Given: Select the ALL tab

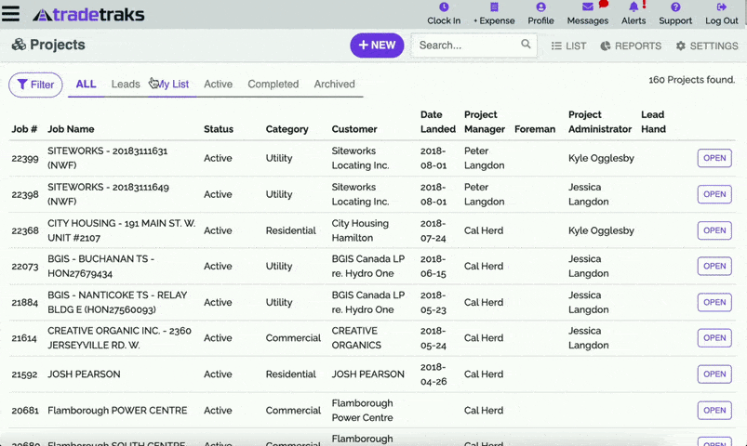Looking at the screenshot, I should tap(86, 85).
